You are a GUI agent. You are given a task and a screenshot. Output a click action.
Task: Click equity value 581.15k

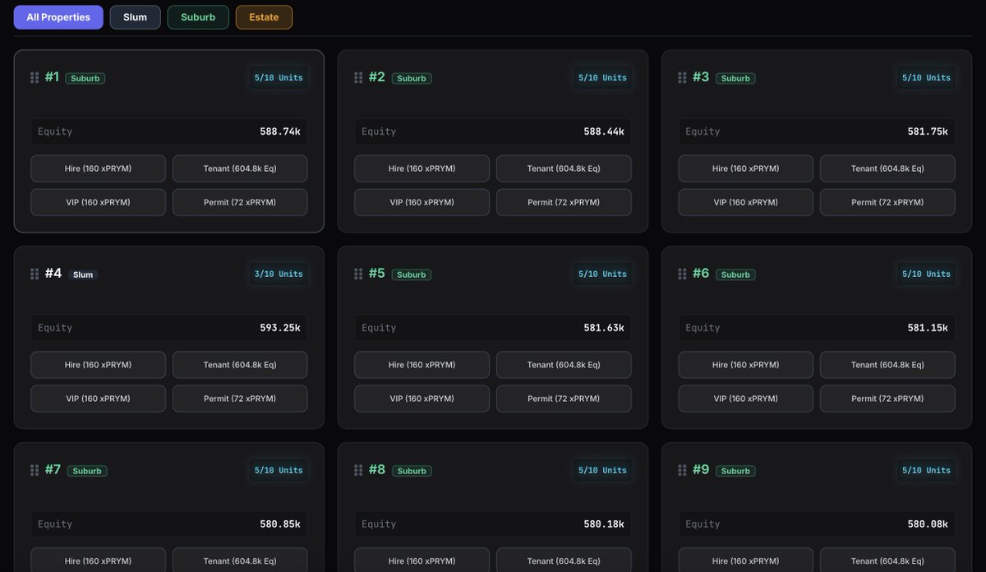point(928,328)
